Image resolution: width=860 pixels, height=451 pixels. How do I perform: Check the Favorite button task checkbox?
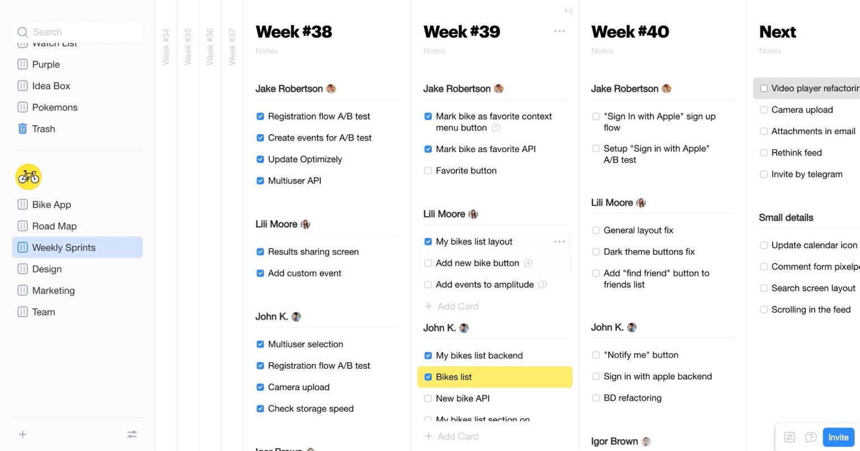[428, 171]
